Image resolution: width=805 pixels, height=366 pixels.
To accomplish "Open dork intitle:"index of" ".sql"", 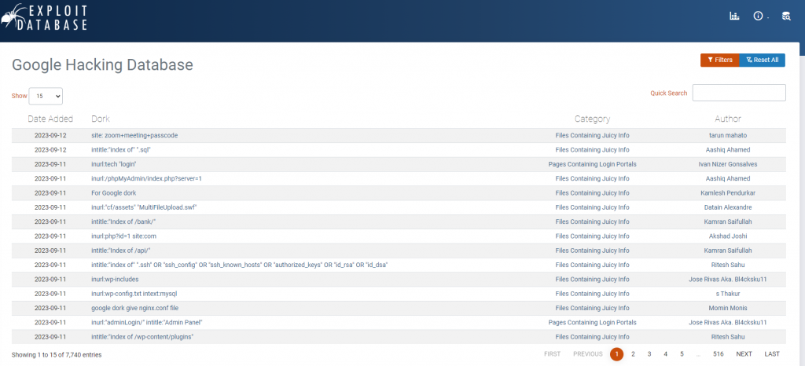I will coord(120,150).
